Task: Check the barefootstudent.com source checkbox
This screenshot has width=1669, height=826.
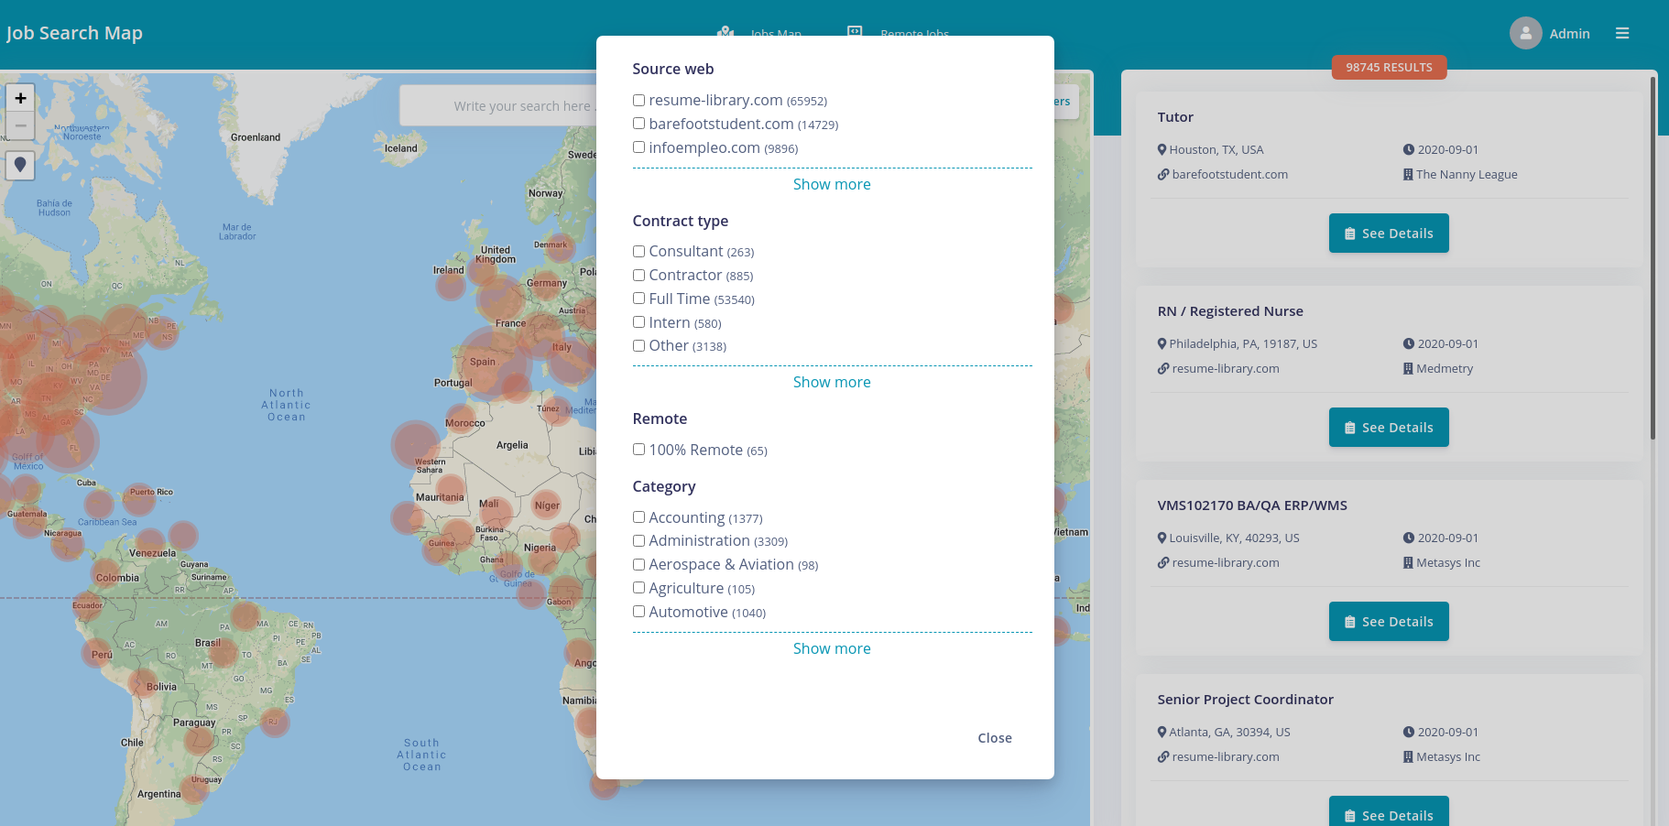Action: click(x=638, y=124)
